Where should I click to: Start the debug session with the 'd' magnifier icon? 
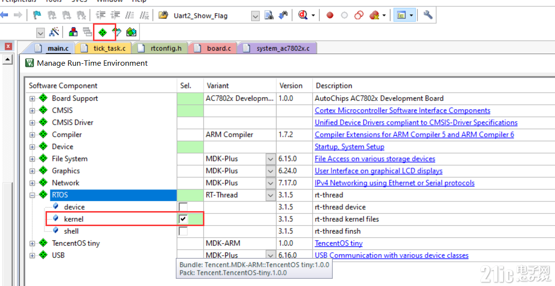[x=303, y=15]
